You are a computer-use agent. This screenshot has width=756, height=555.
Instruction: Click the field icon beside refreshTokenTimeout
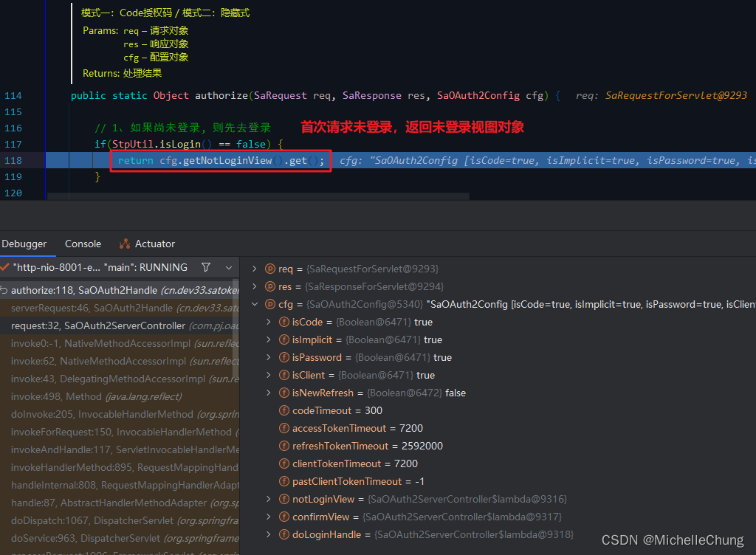click(x=284, y=446)
